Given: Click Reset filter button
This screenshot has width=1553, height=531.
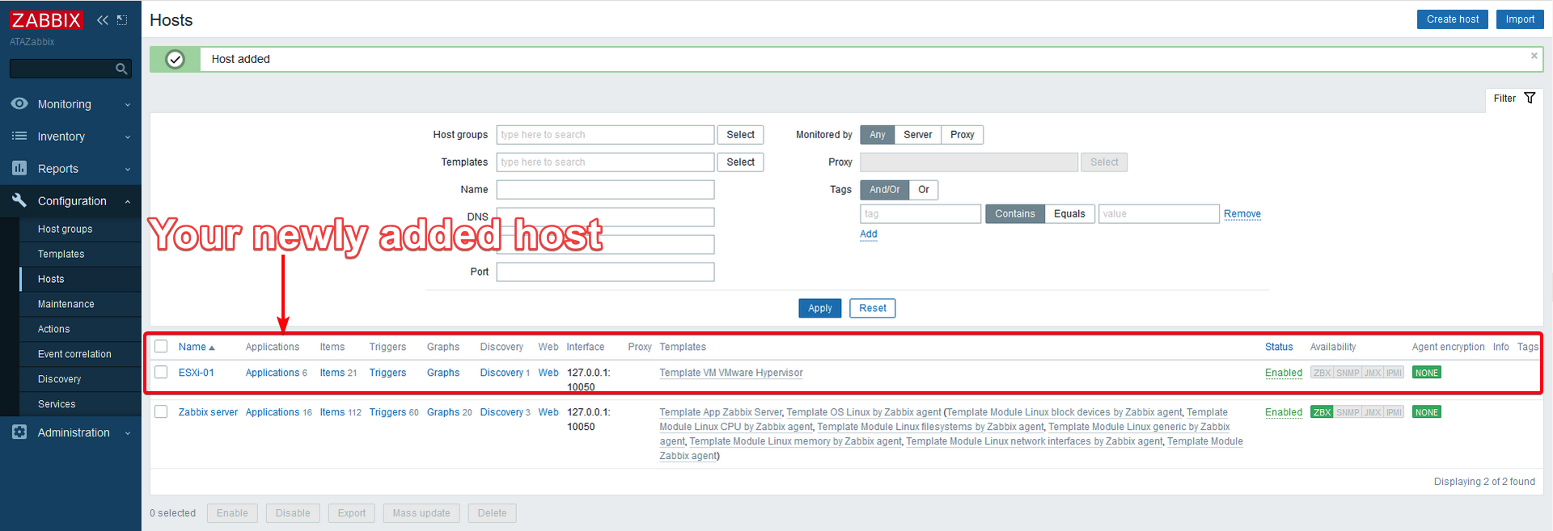Looking at the screenshot, I should click(x=873, y=308).
